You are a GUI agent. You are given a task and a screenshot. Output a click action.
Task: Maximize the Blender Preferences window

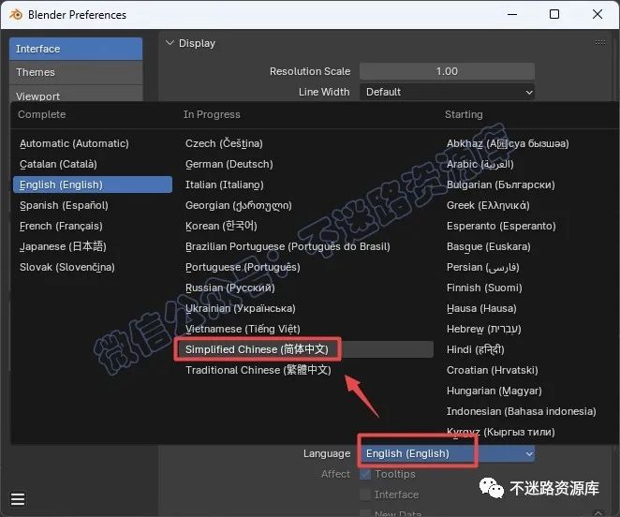pos(554,15)
